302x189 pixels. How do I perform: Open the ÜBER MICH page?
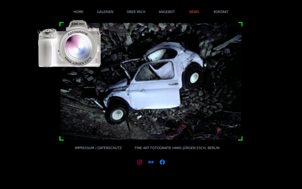pos(136,12)
